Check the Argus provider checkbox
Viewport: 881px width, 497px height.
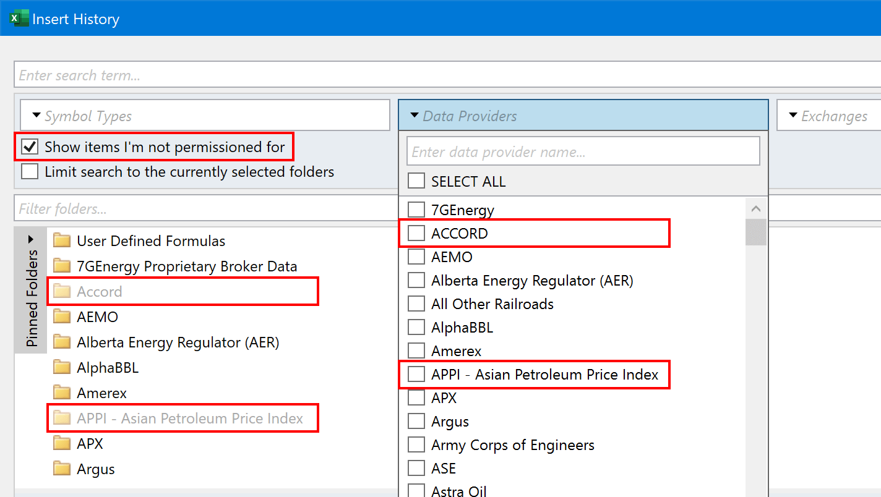tap(416, 421)
